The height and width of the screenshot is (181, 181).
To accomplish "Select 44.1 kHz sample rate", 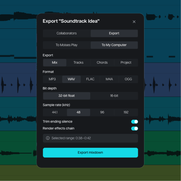I will pyautogui.click(x=55, y=112).
